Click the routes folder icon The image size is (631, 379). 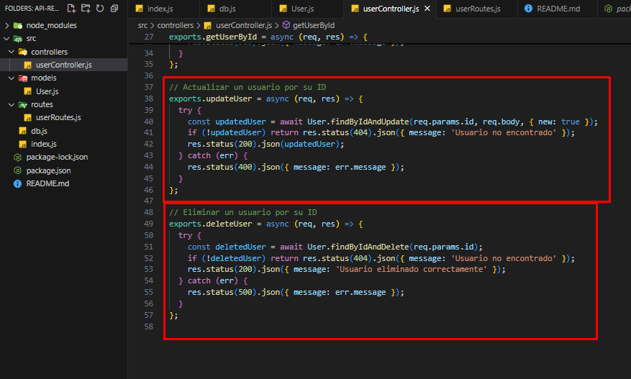tap(23, 104)
